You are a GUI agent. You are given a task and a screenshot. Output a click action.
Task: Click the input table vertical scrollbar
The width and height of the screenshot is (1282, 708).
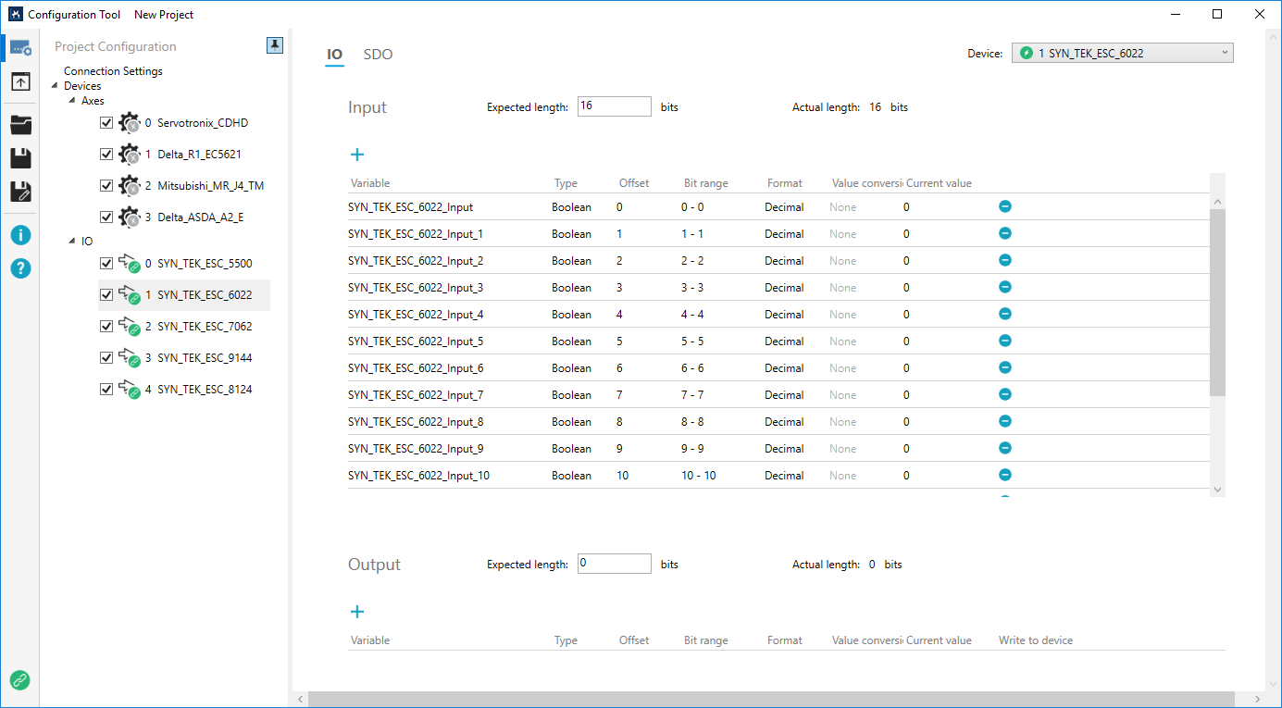[1217, 302]
